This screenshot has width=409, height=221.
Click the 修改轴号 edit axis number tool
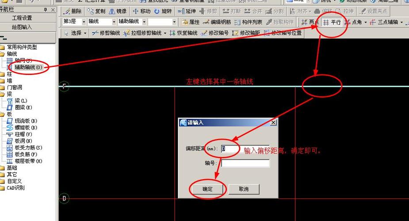(x=214, y=33)
